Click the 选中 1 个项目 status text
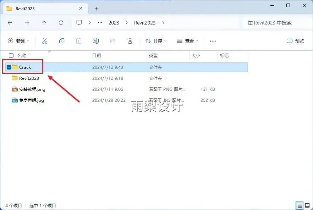The width and height of the screenshot is (313, 210). (x=43, y=205)
